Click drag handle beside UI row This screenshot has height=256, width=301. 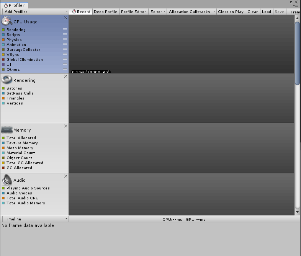point(65,64)
